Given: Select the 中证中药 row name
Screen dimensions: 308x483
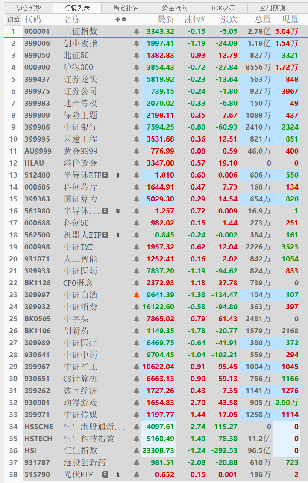Looking at the screenshot, I should point(80,355).
